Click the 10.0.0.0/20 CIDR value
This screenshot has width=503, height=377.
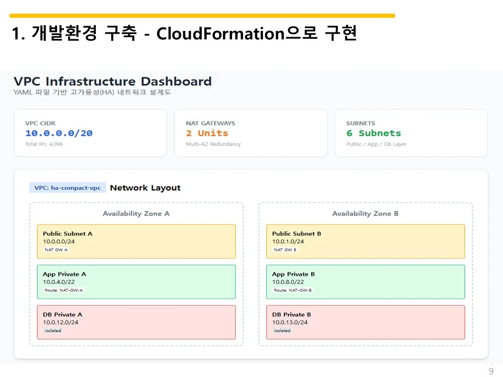[x=59, y=133]
